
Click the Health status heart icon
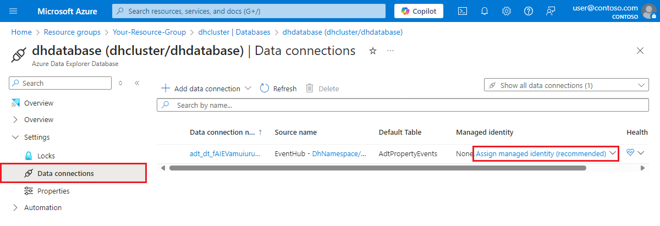[630, 153]
